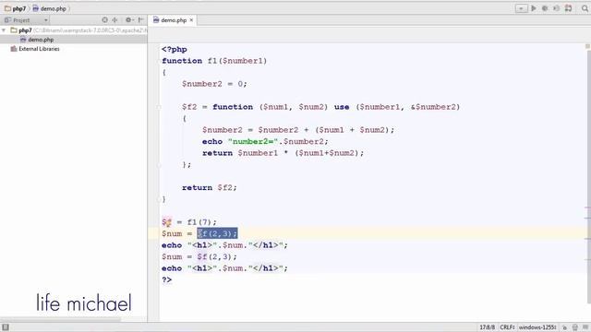Viewport: 591px width, 332px height.
Task: Click 'function f1($number1)' line
Action: pos(214,61)
